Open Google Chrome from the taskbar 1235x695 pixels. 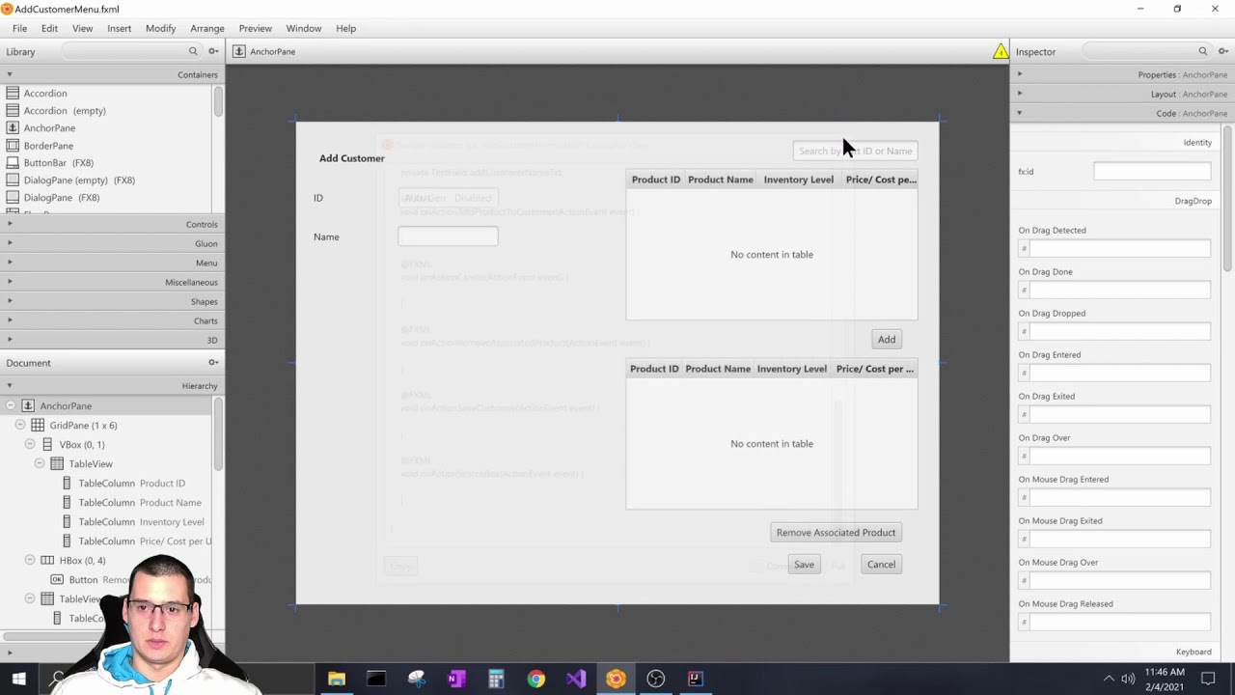pyautogui.click(x=535, y=679)
